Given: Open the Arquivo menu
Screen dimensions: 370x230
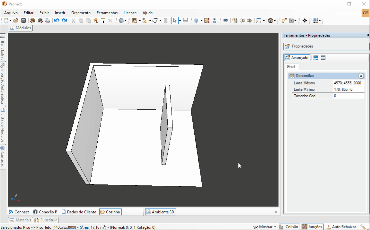Looking at the screenshot, I should pos(11,13).
